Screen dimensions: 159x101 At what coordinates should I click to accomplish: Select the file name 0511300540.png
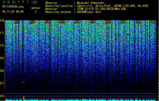tap(13, 7)
